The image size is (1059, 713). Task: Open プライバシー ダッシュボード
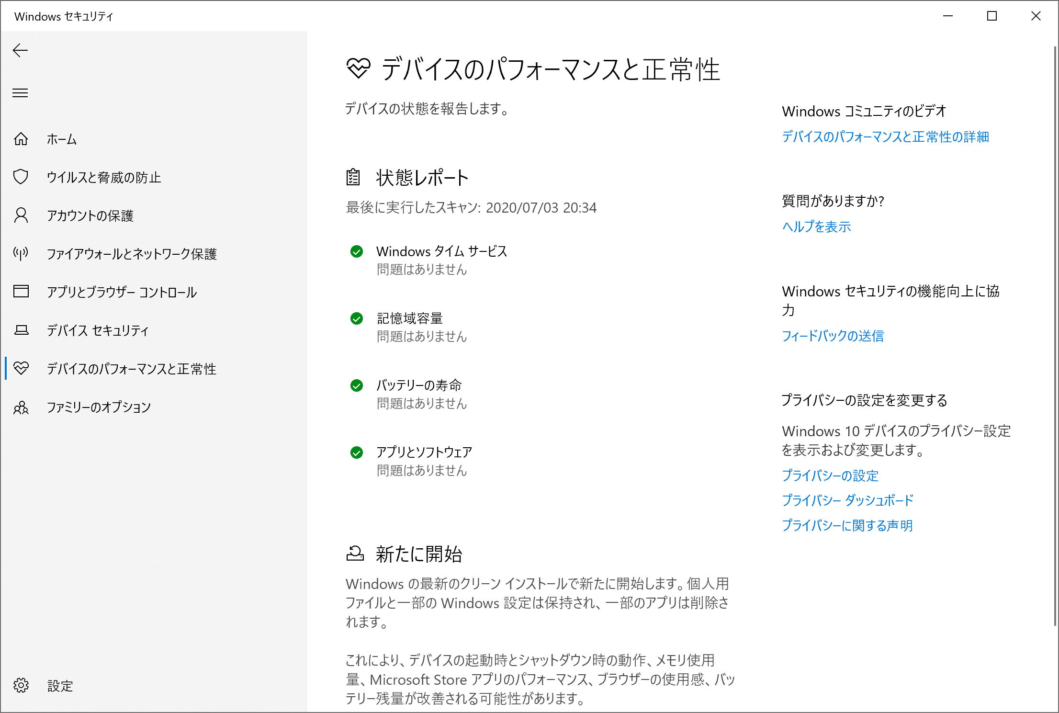pos(847,500)
